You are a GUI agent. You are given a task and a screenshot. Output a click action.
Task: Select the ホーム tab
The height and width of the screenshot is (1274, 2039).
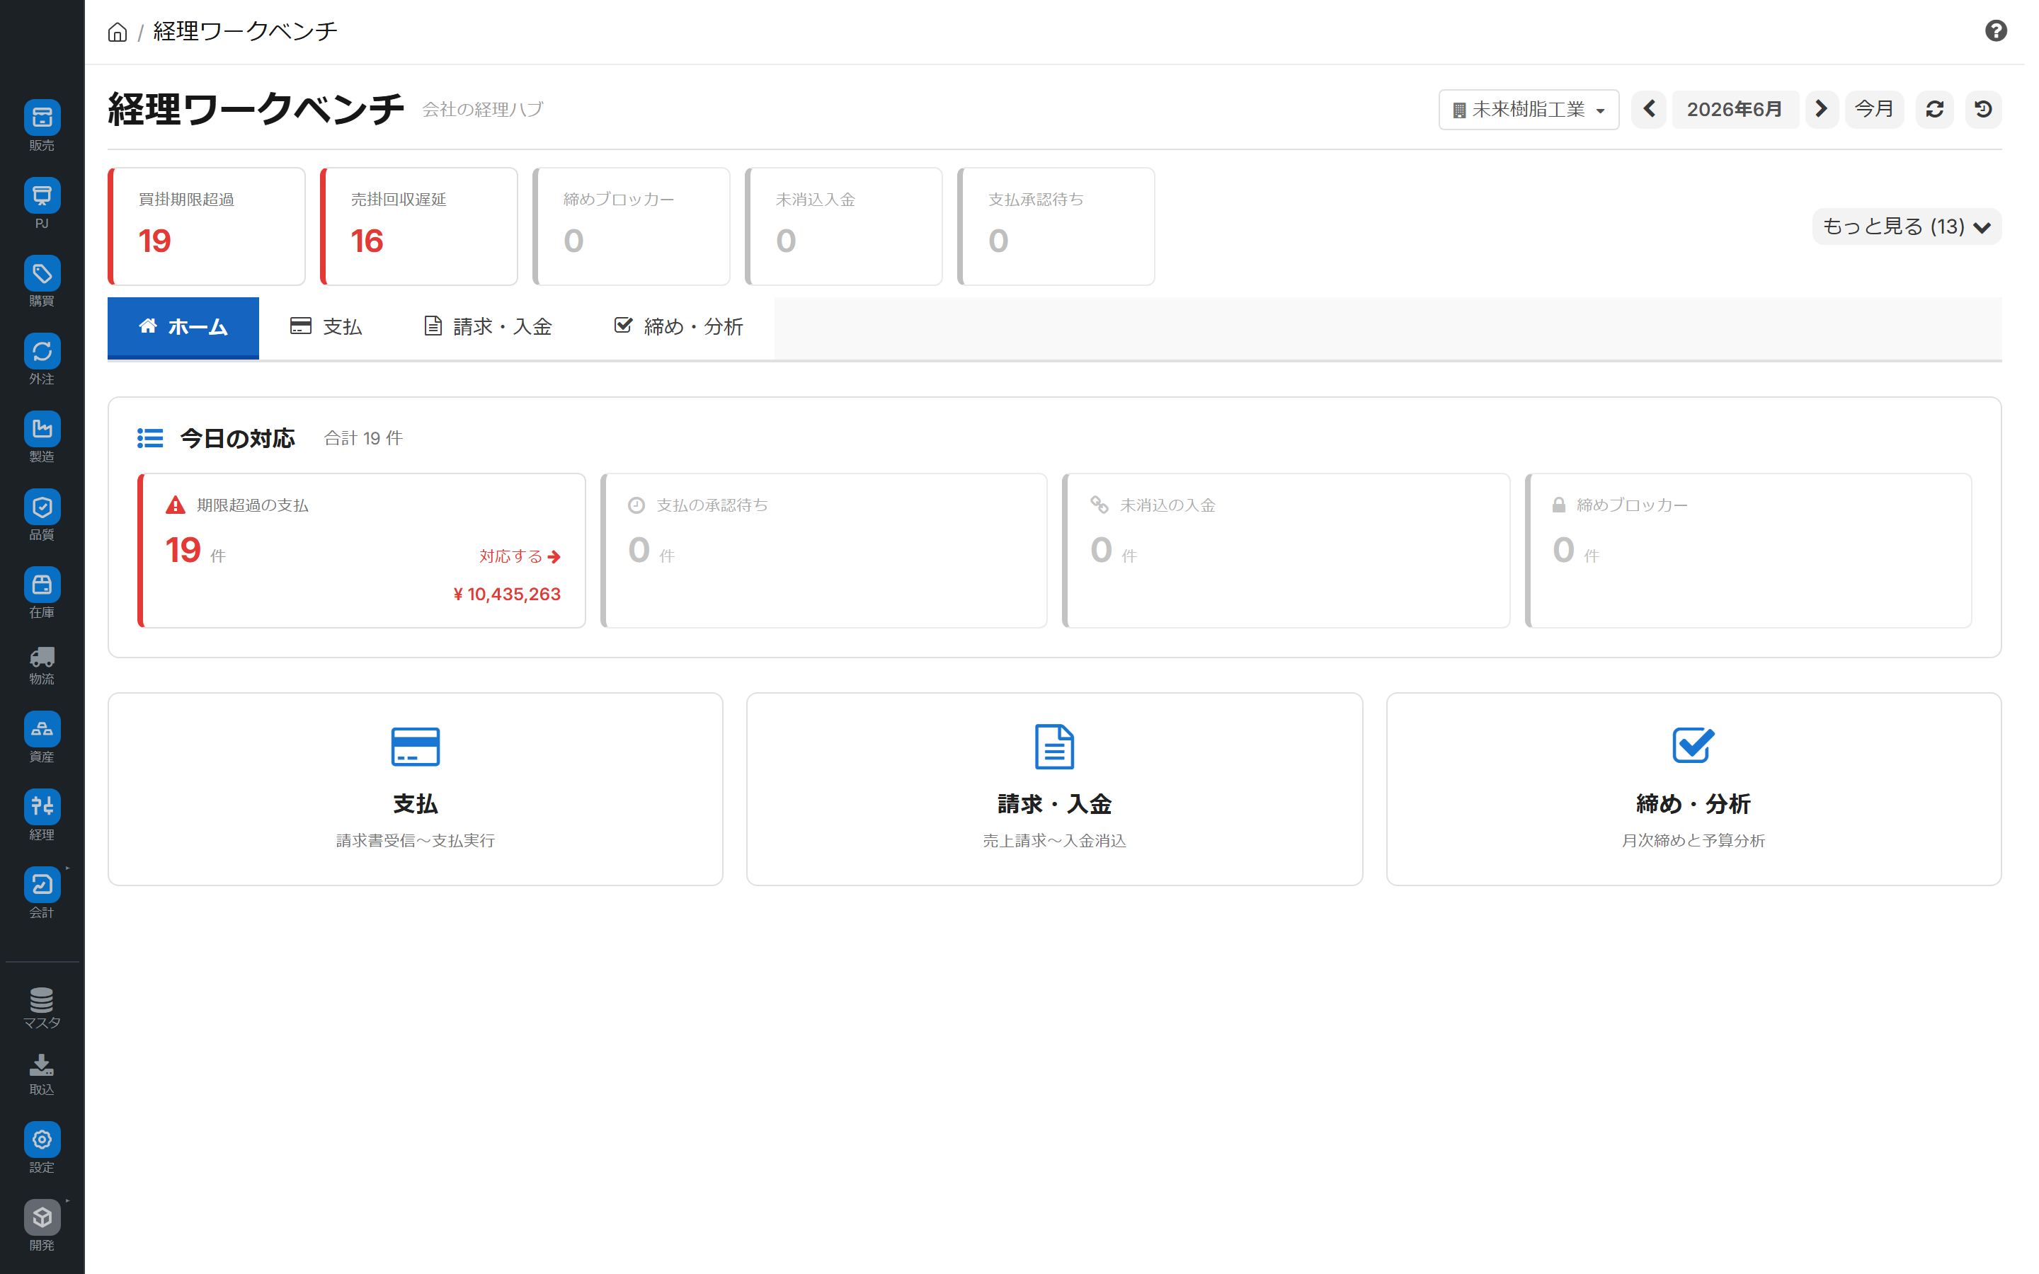[x=183, y=327]
